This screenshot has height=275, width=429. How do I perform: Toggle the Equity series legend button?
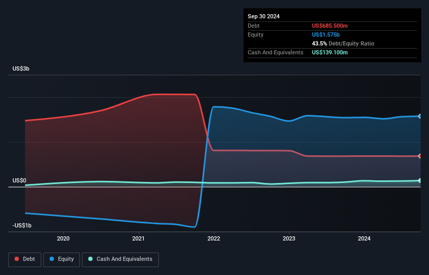pyautogui.click(x=62, y=259)
